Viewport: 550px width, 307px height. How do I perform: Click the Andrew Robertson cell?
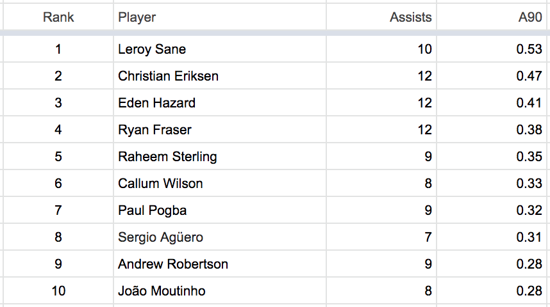173,264
